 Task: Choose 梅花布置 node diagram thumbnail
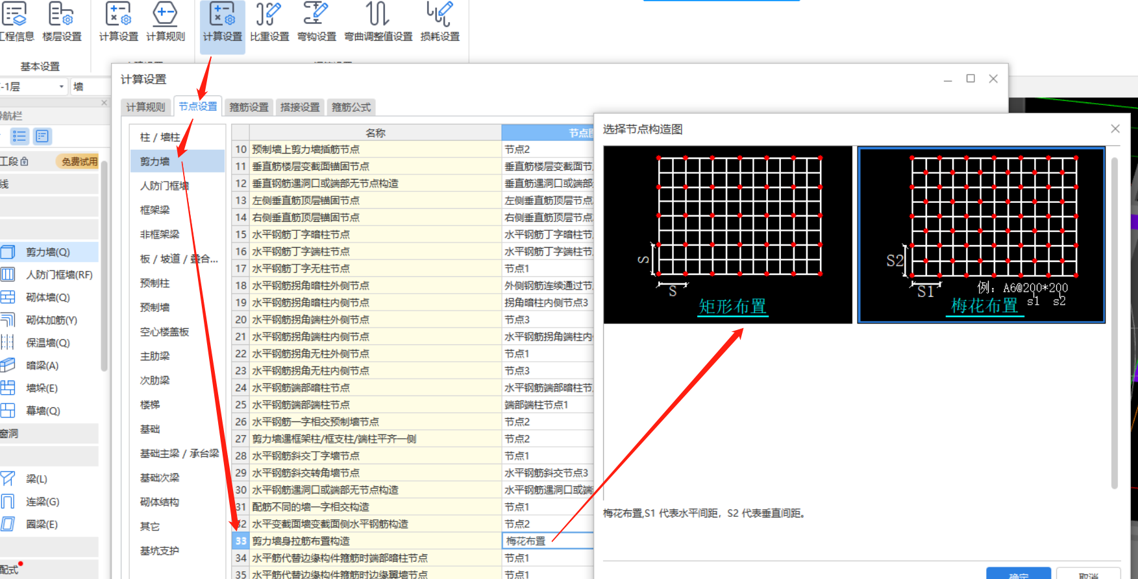pyautogui.click(x=981, y=235)
